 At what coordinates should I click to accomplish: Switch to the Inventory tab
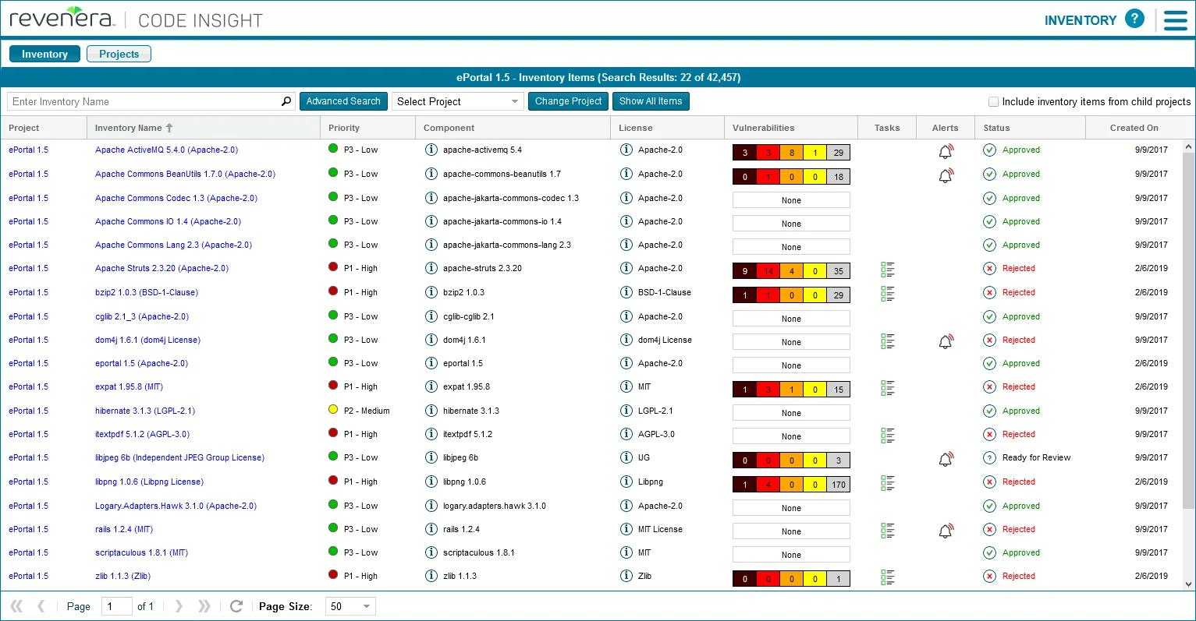(x=44, y=54)
